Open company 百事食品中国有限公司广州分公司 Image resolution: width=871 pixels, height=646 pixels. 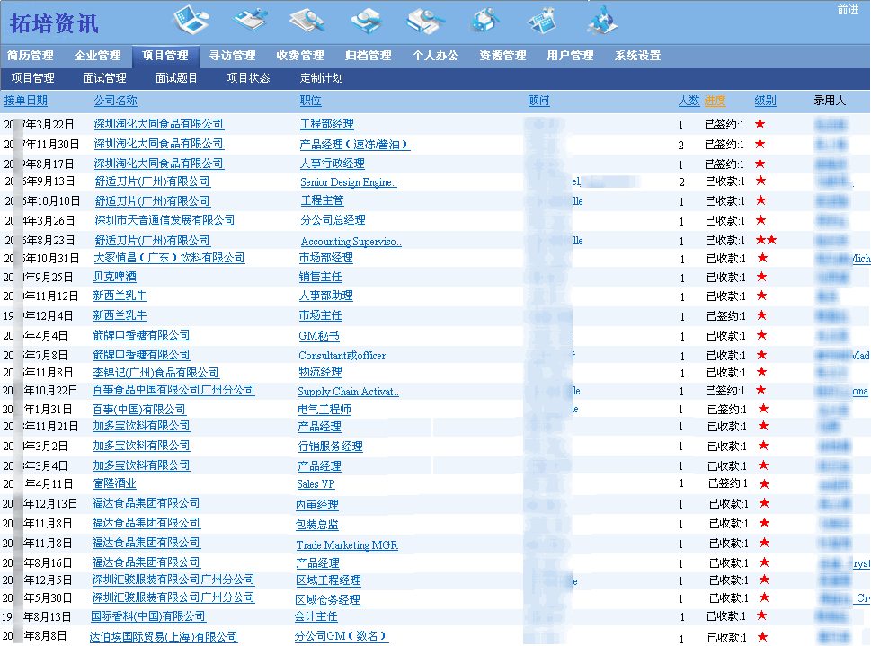173,391
